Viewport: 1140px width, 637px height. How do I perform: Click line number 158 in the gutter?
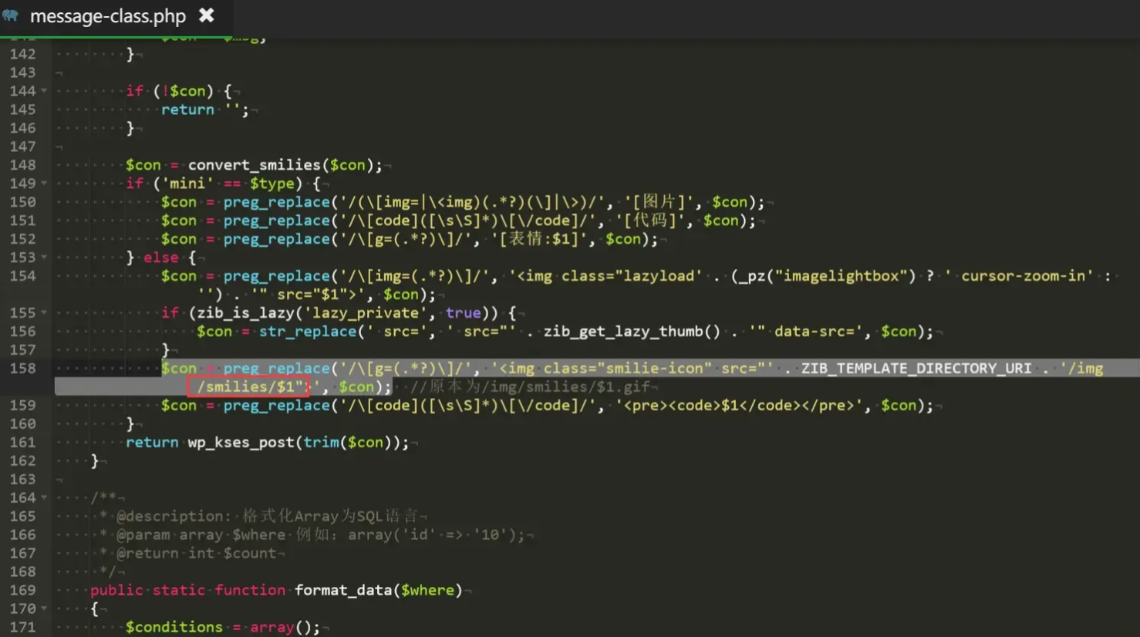[x=22, y=369]
